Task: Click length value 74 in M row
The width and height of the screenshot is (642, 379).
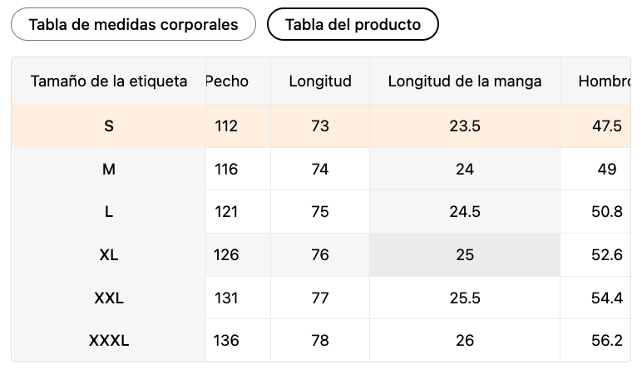Action: point(320,170)
